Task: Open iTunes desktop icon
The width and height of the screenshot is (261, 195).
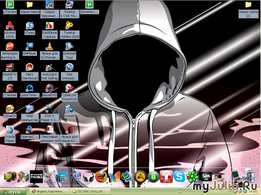Action: pos(30,26)
